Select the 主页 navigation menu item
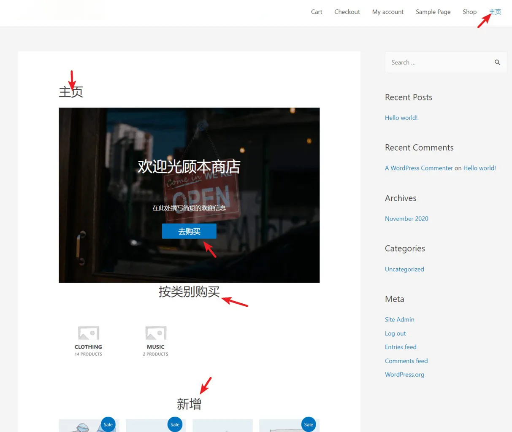Image resolution: width=512 pixels, height=432 pixels. [x=495, y=12]
